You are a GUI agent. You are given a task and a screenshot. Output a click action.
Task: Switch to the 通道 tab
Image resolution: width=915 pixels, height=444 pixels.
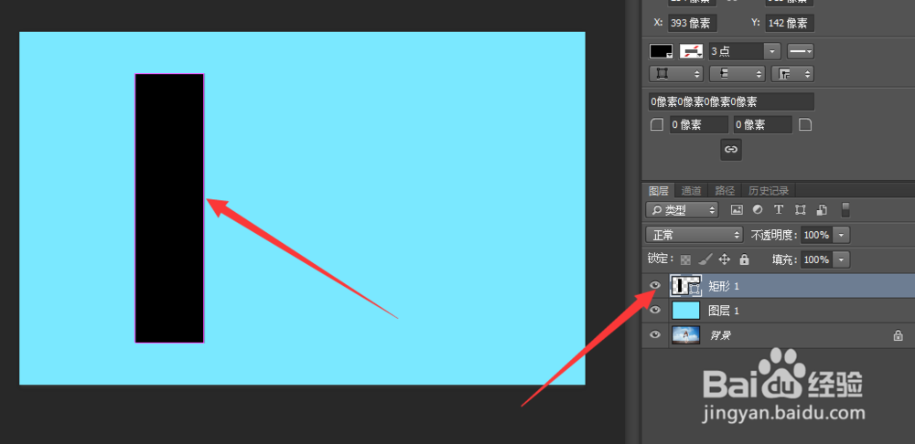pyautogui.click(x=691, y=191)
